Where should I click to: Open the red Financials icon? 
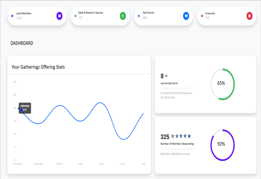[x=250, y=16]
